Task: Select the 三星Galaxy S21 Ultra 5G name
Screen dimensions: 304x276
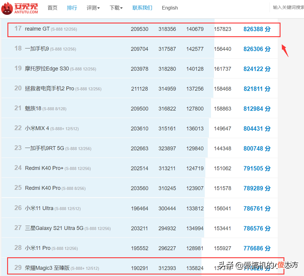Action: click(x=54, y=228)
